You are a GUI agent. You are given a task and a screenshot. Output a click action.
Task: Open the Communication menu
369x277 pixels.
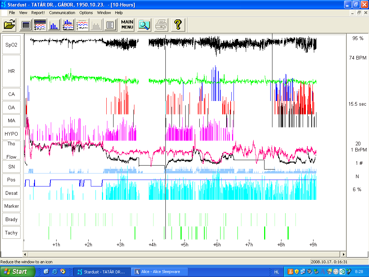(62, 13)
